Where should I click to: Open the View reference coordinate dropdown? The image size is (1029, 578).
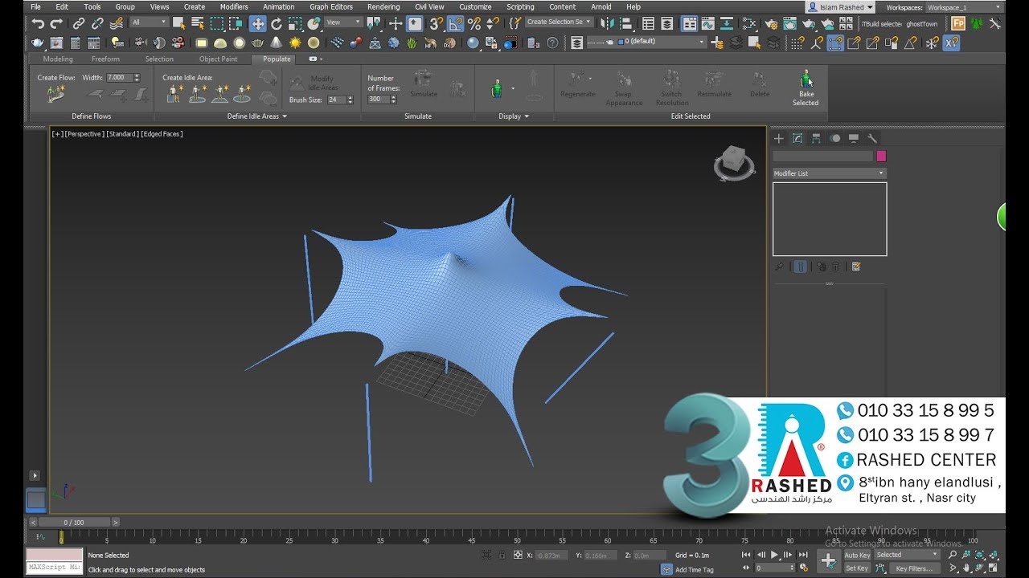pyautogui.click(x=344, y=22)
